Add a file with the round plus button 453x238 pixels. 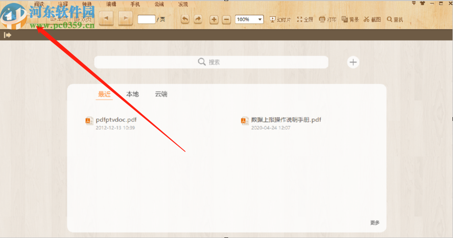[353, 62]
